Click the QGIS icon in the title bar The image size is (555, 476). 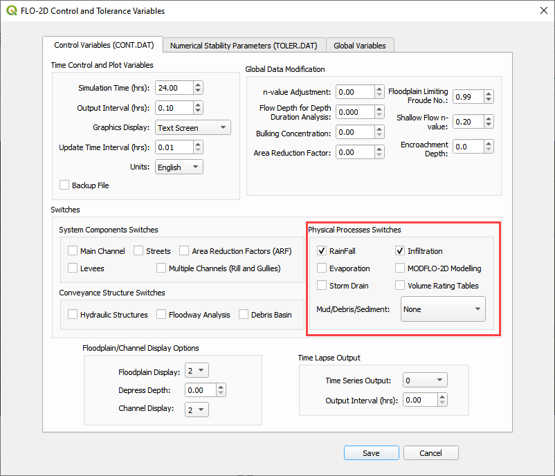pyautogui.click(x=12, y=11)
